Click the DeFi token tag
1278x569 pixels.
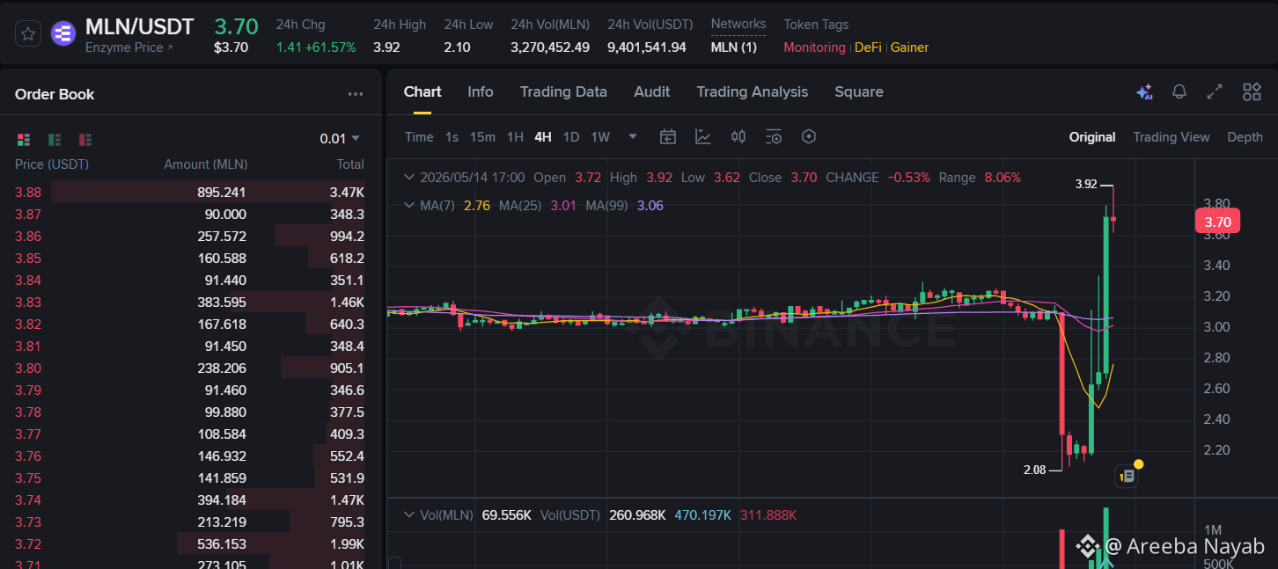(868, 47)
